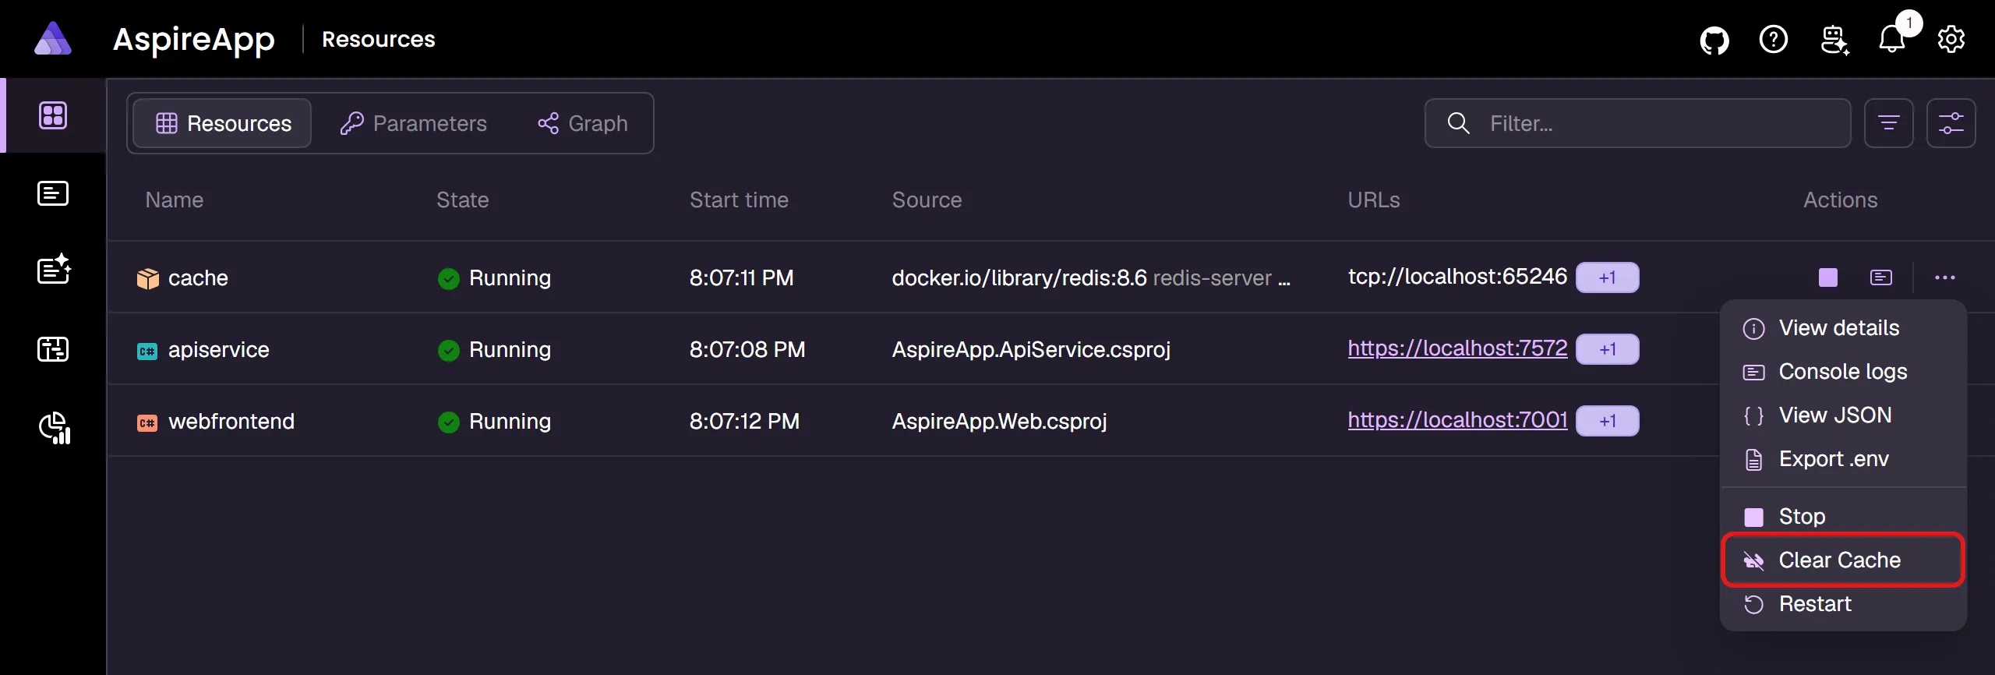The width and height of the screenshot is (1995, 675).
Task: Select View JSON in the context menu
Action: tap(1844, 415)
